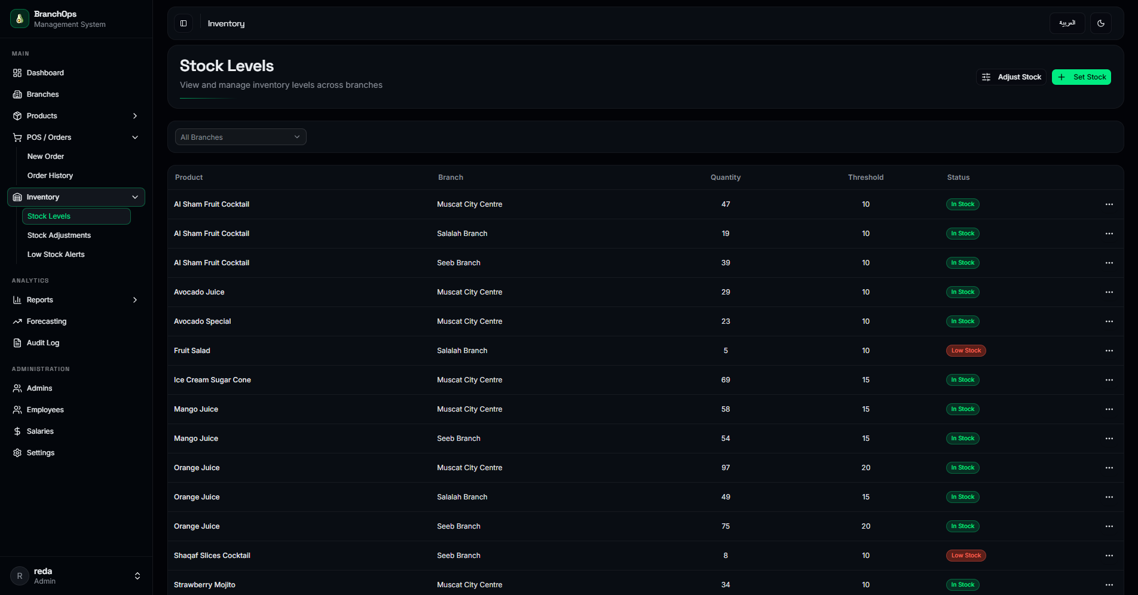This screenshot has width=1138, height=595.
Task: Click the Employees people icon
Action: [x=17, y=410]
